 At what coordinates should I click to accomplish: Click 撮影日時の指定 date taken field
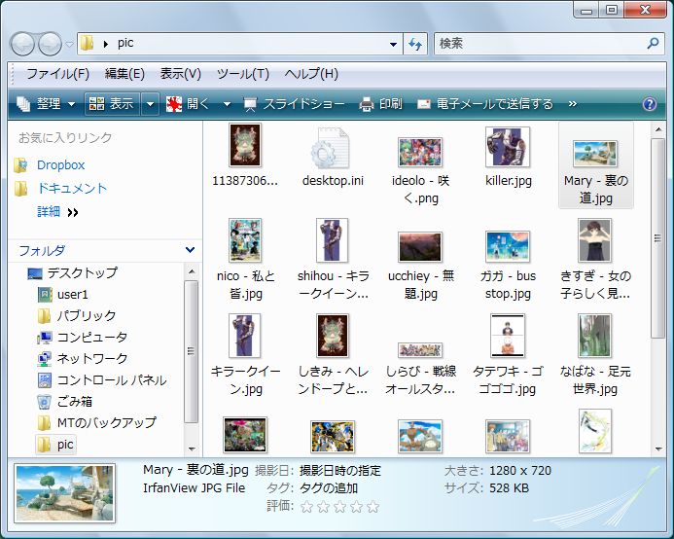(x=340, y=471)
